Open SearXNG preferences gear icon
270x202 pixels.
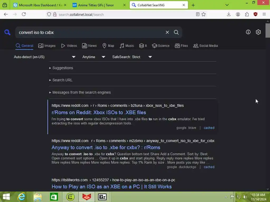tap(258, 32)
